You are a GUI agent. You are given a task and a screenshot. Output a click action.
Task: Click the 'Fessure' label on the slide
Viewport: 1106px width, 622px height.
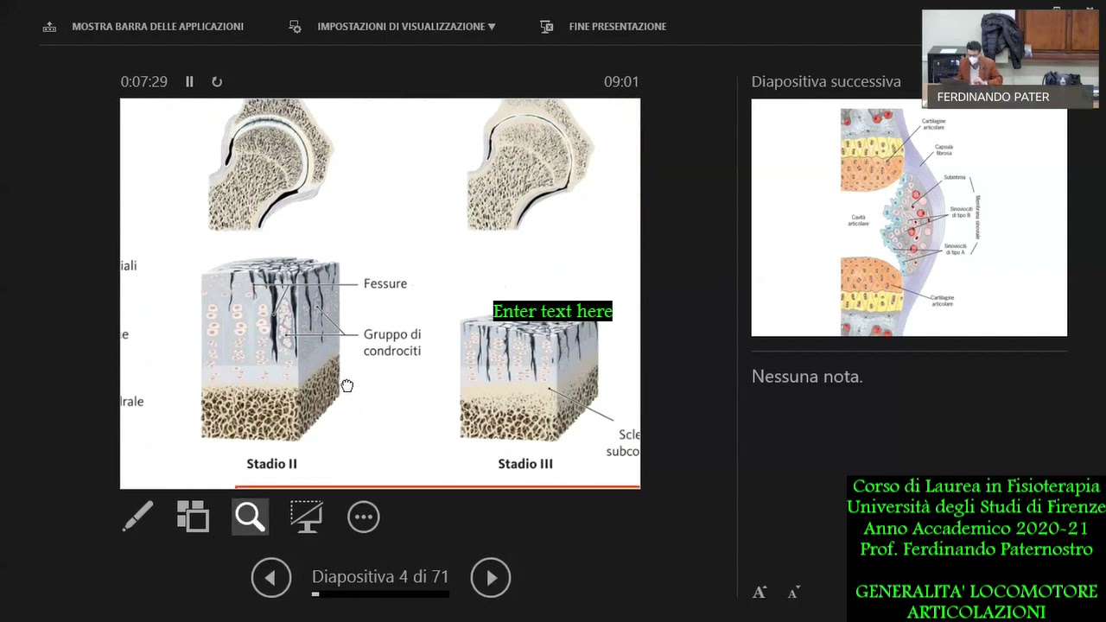385,283
